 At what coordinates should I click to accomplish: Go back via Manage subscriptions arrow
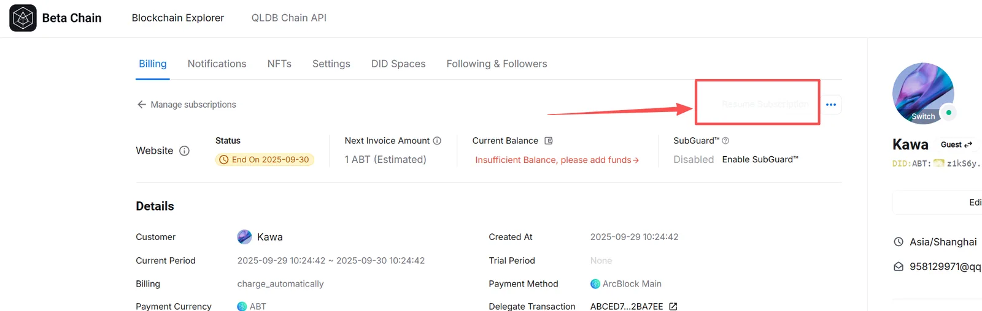pyautogui.click(x=142, y=105)
